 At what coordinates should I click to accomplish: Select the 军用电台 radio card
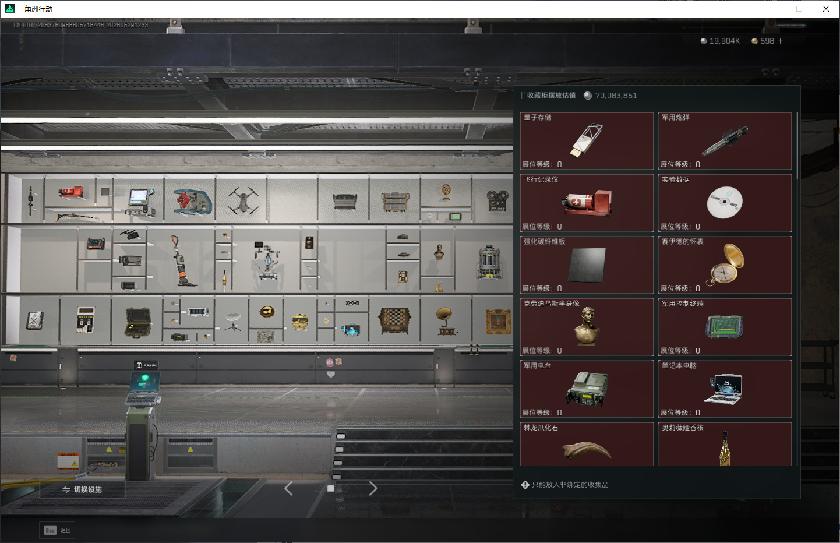click(x=587, y=389)
